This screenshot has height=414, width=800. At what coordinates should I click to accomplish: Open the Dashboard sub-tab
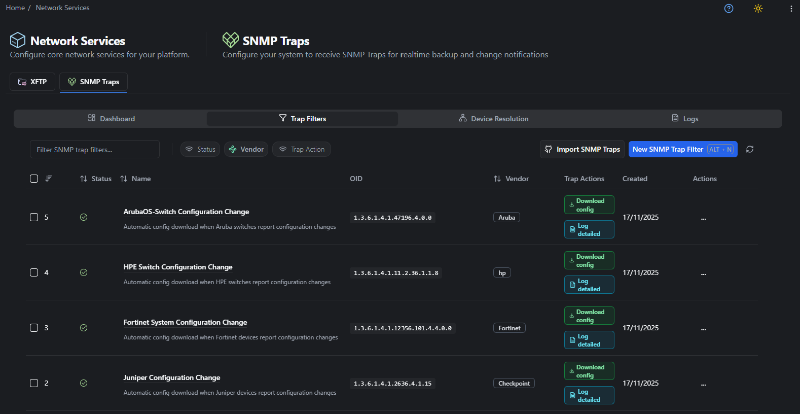tap(111, 119)
